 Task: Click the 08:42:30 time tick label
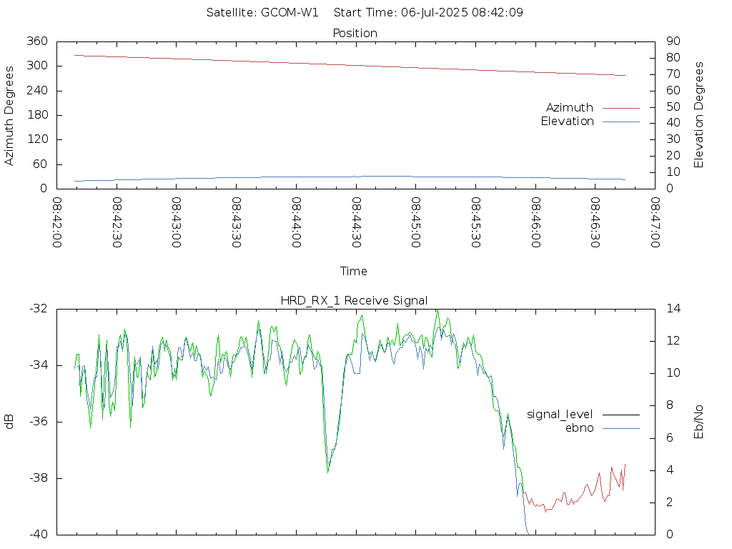(117, 222)
